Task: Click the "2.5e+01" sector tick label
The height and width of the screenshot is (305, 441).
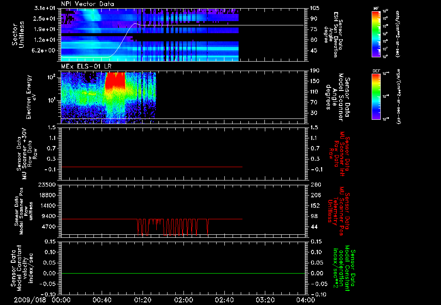Action: [x=43, y=19]
